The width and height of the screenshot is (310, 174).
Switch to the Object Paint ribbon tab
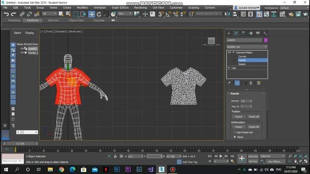tap(77, 20)
